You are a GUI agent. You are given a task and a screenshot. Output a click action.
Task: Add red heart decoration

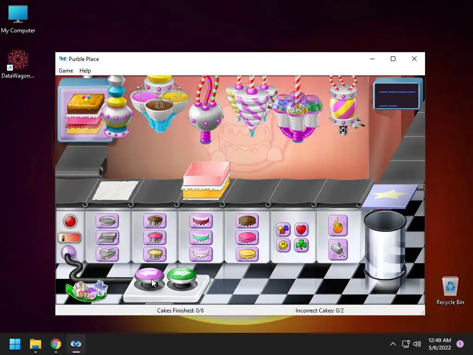pos(301,230)
